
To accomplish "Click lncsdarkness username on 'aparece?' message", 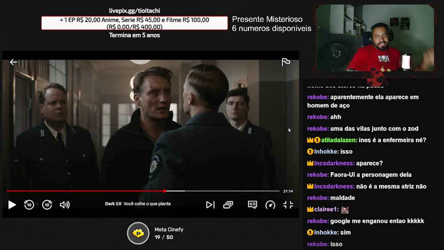I will [334, 163].
